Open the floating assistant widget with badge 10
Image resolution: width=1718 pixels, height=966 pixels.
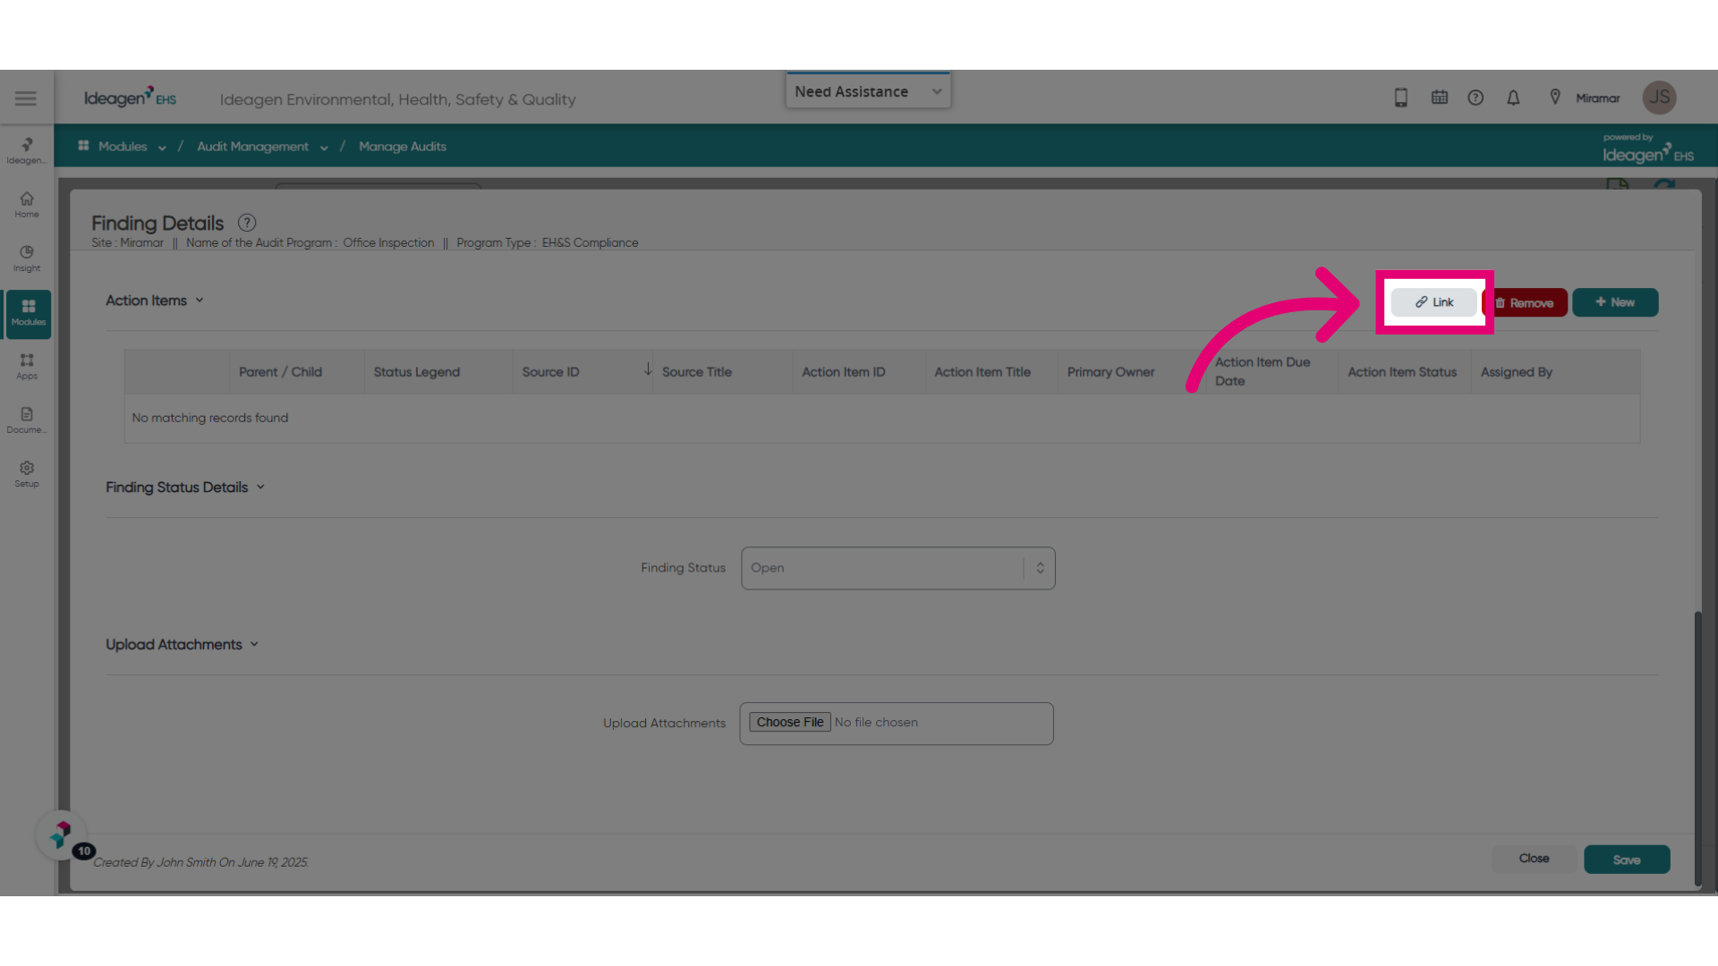61,835
